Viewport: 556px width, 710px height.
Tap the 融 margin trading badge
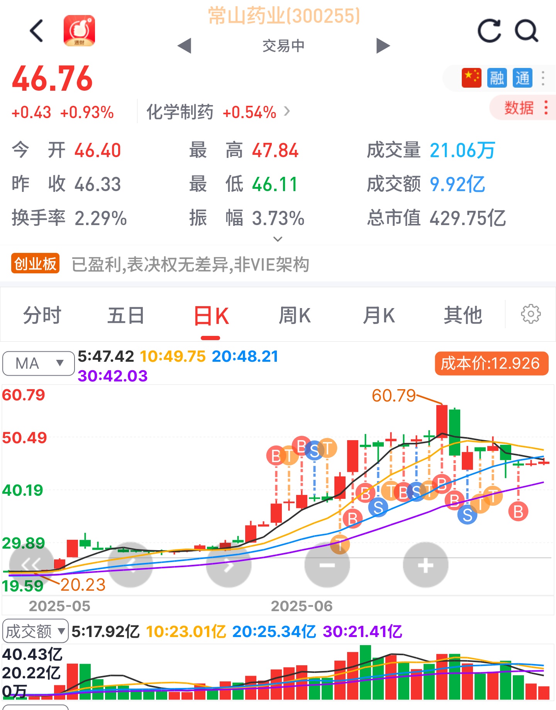point(497,78)
